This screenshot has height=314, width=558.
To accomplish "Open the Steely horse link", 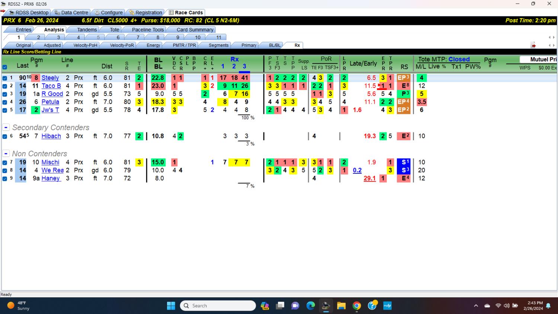I will (50, 78).
